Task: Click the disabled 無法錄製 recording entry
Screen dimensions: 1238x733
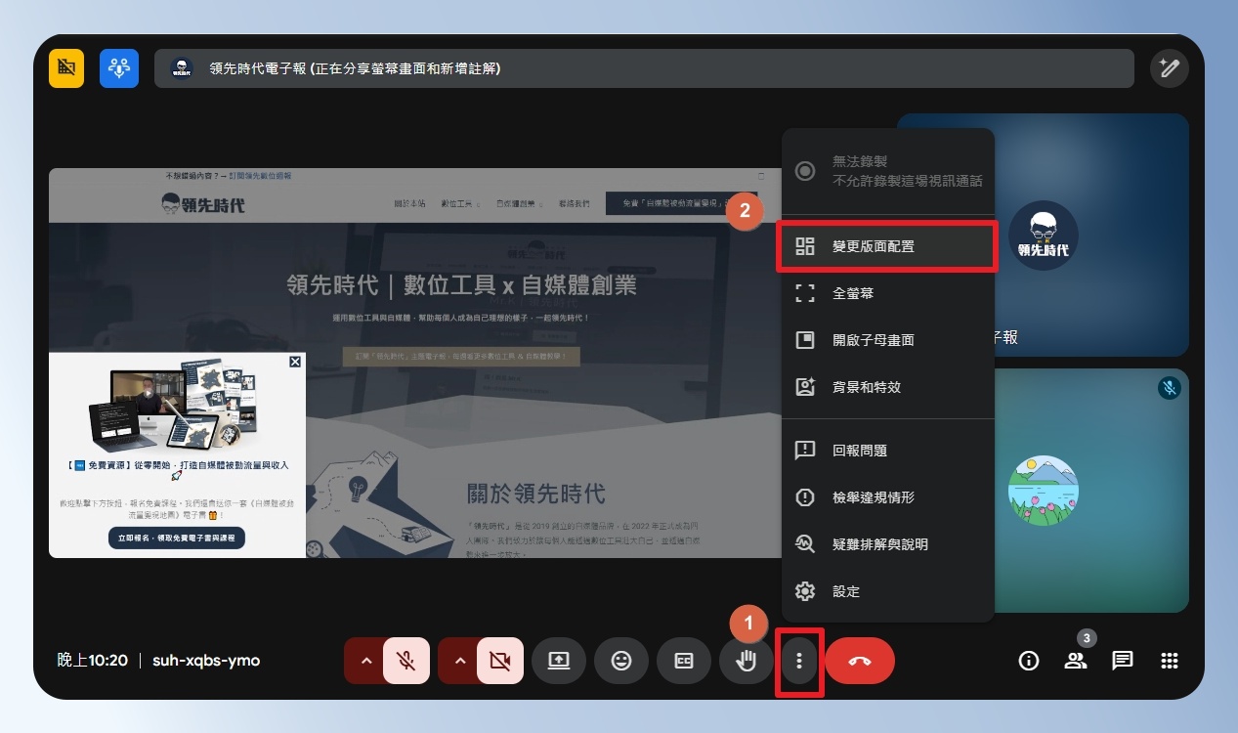Action: pyautogui.click(x=887, y=171)
